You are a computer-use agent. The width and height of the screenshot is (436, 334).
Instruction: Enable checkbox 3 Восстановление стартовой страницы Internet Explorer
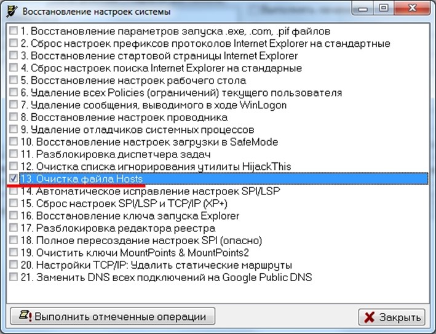[14, 55]
